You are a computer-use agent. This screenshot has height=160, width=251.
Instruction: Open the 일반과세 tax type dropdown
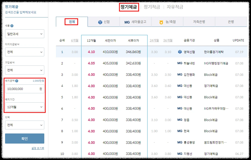[25, 34]
